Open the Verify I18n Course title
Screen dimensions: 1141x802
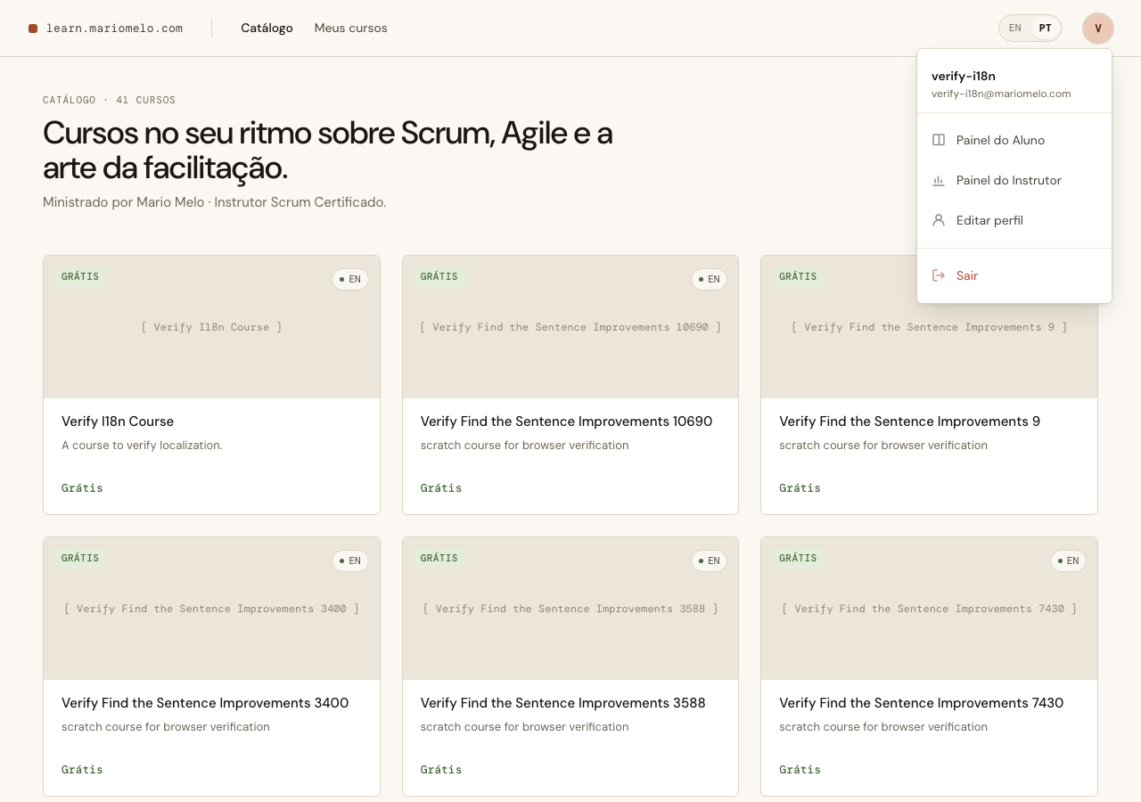pos(118,421)
